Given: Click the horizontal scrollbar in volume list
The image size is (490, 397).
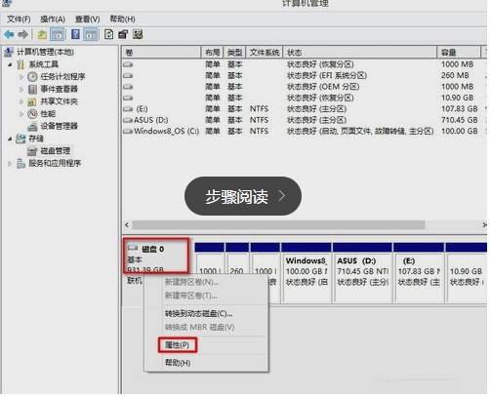Looking at the screenshot, I should [x=278, y=225].
